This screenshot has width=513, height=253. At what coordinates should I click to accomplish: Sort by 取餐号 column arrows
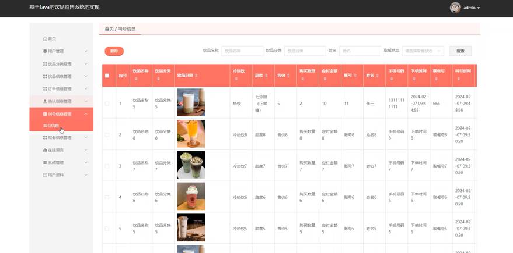tap(436, 79)
